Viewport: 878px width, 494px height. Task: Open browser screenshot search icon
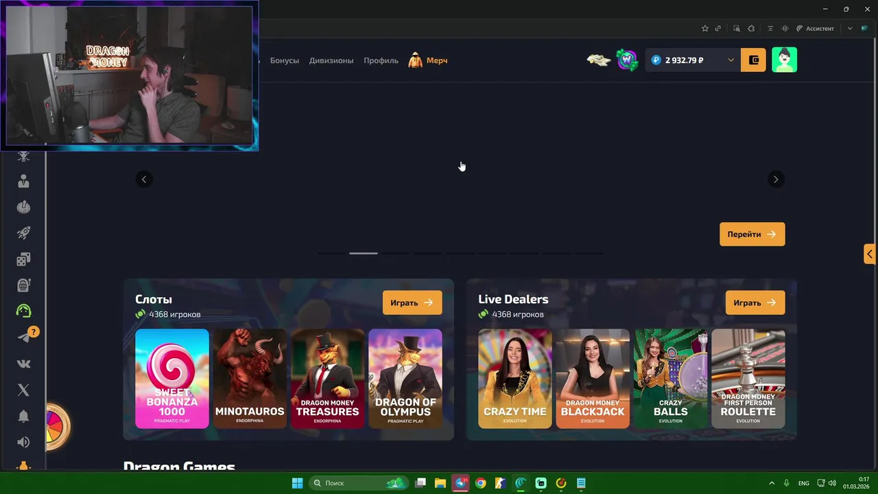pos(737,28)
